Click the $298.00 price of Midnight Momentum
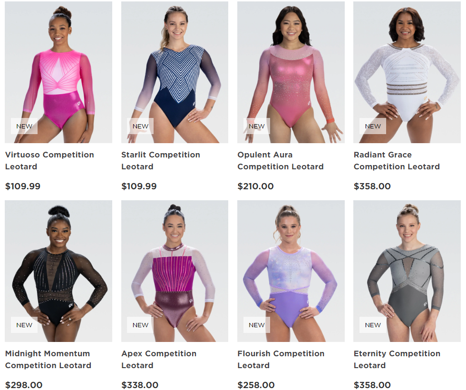Viewport: 466px width, 390px height. tap(24, 385)
